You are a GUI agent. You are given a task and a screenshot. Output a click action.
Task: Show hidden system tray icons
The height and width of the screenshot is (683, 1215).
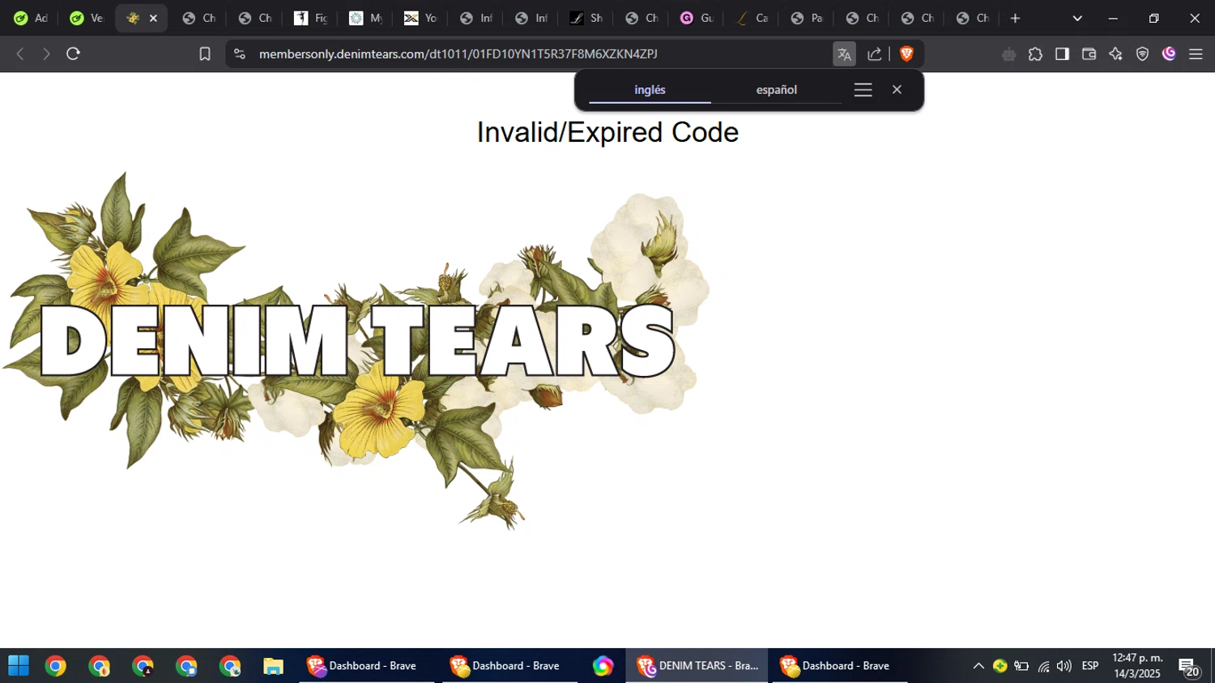(978, 666)
